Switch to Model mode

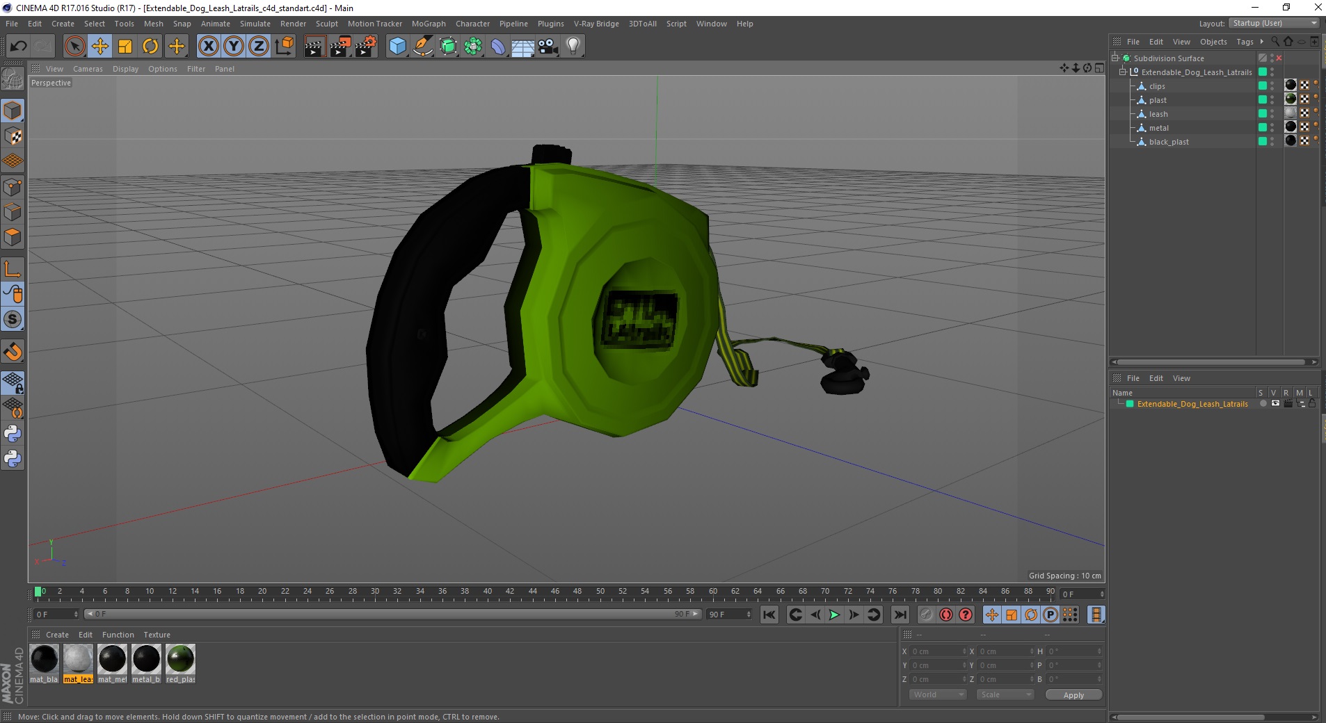(13, 111)
